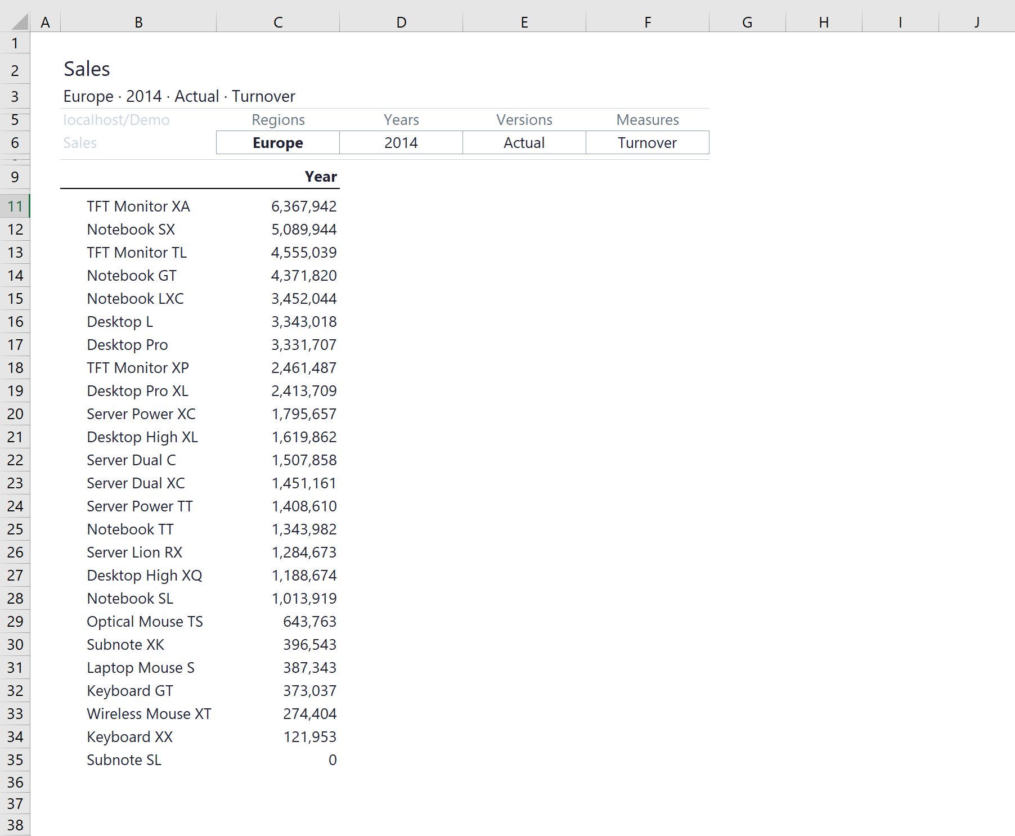The width and height of the screenshot is (1015, 836).
Task: Click the value 5,089,944
Action: [x=304, y=230]
